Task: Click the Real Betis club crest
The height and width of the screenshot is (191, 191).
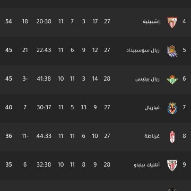Action: click(172, 80)
